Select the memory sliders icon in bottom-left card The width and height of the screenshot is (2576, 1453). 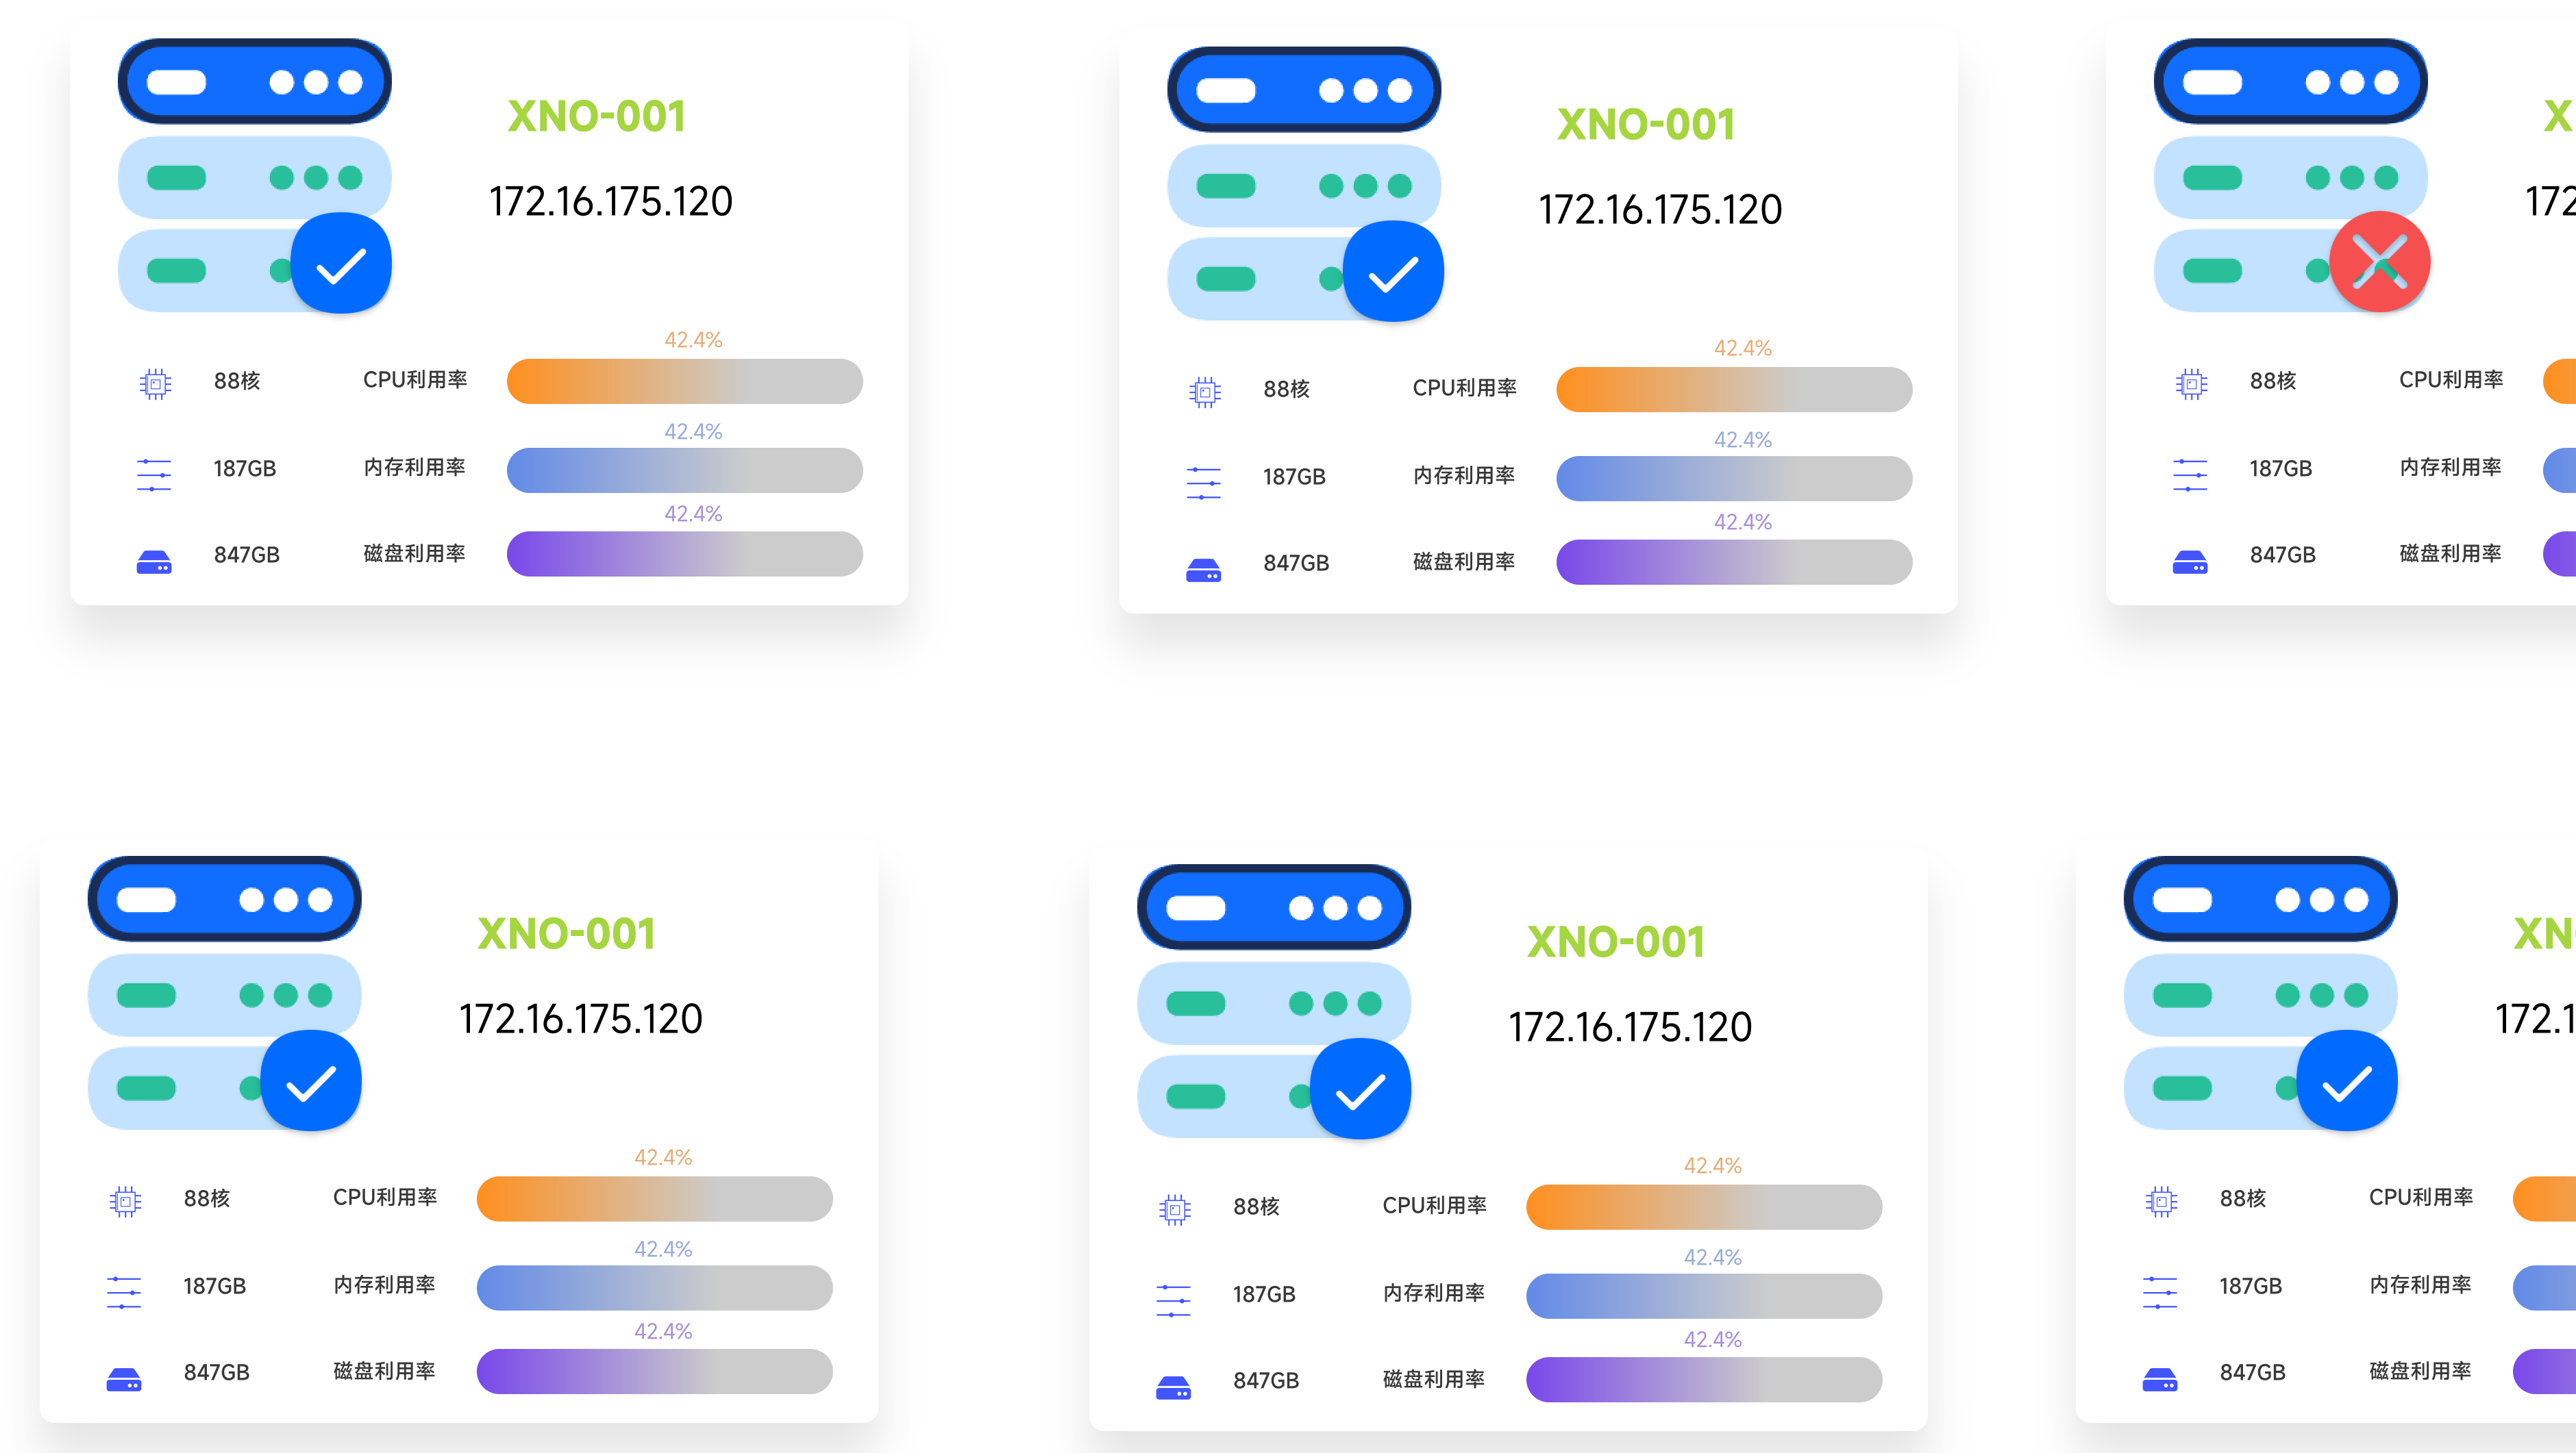[x=124, y=1291]
